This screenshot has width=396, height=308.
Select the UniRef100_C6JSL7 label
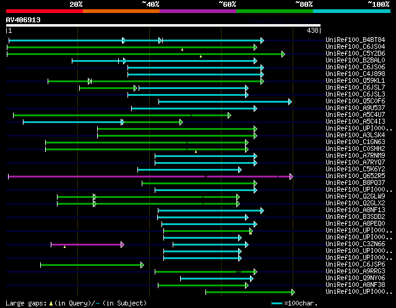[355, 87]
